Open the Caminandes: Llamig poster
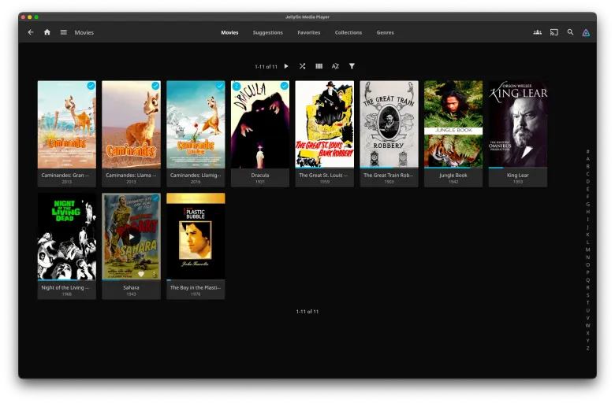The image size is (615, 403). click(196, 124)
